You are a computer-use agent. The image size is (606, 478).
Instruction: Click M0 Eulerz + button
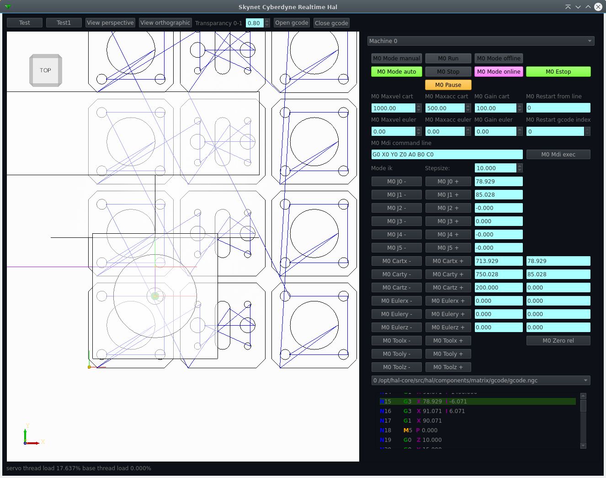(448, 327)
